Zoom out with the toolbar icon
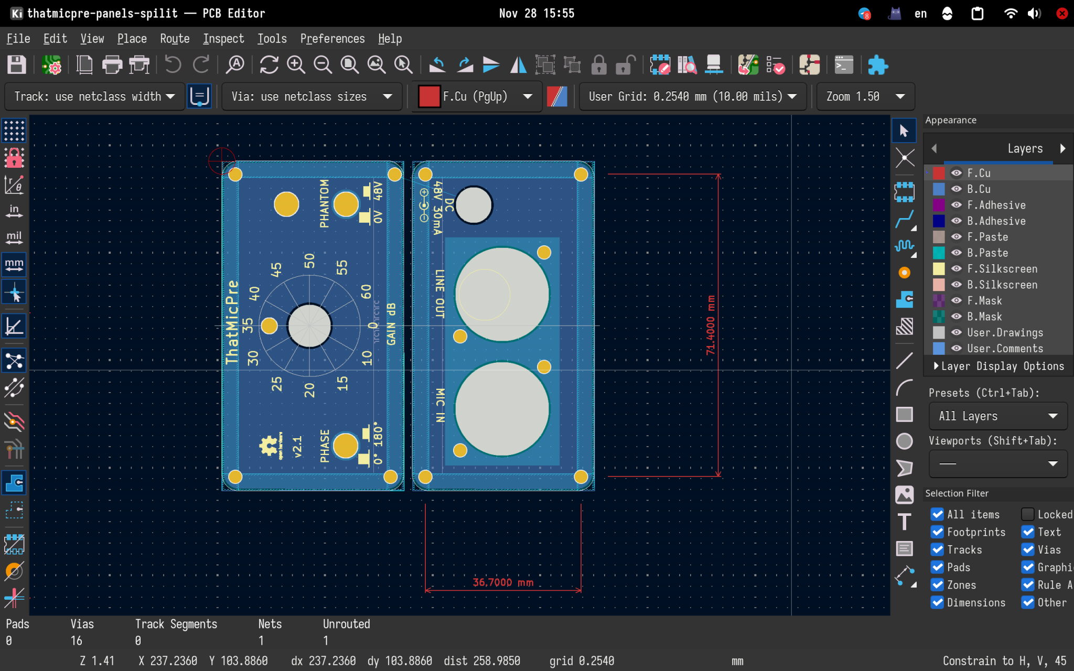Image resolution: width=1074 pixels, height=671 pixels. coord(323,65)
